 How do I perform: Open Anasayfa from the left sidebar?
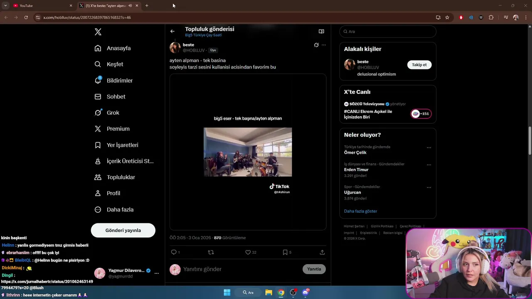(113, 48)
